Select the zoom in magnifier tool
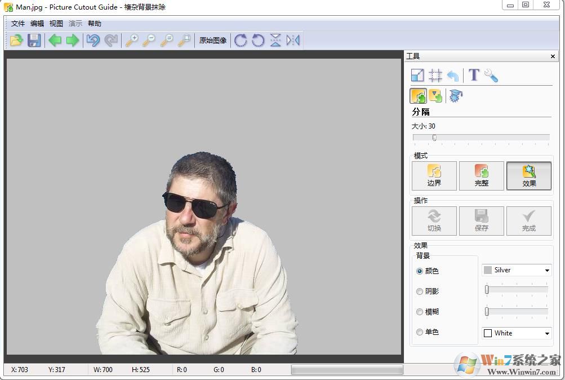This screenshot has width=565, height=380. click(x=132, y=40)
